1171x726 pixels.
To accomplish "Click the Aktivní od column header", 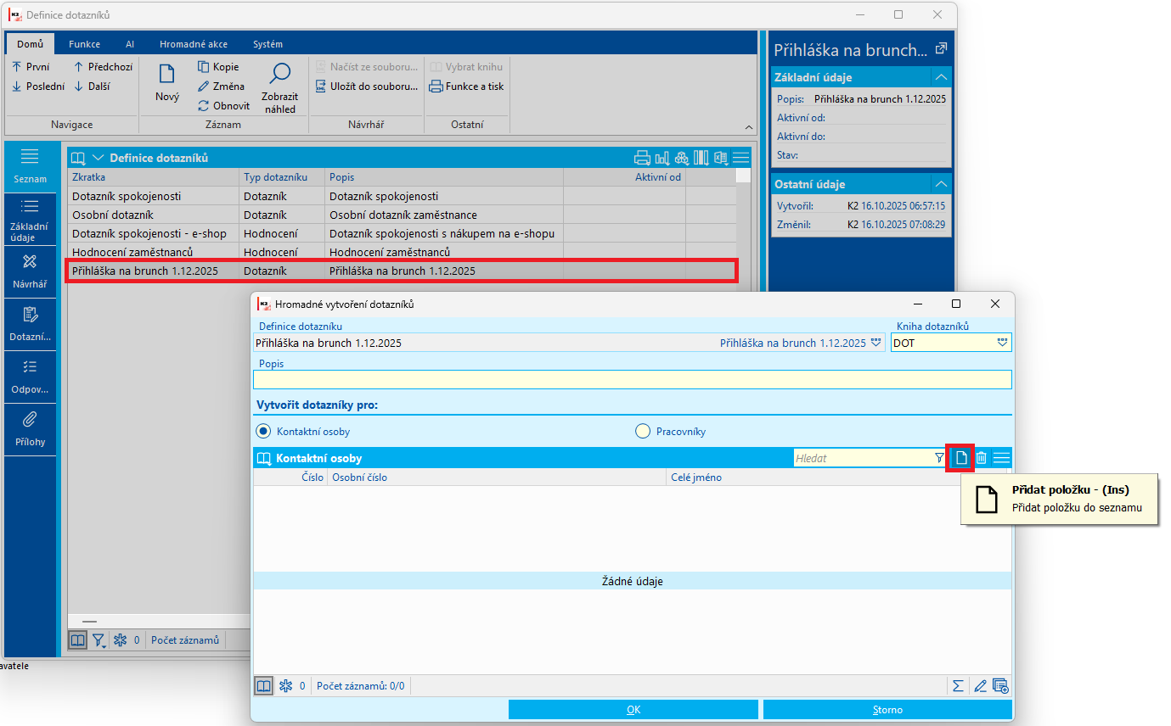I will pyautogui.click(x=624, y=177).
